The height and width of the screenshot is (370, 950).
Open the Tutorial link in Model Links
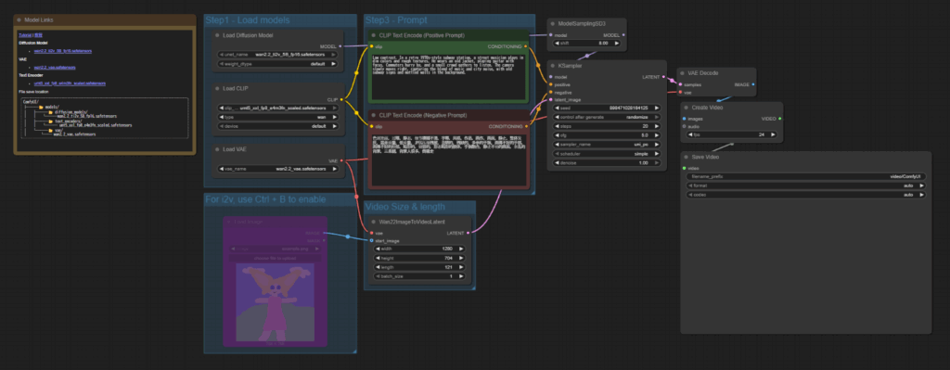click(25, 35)
